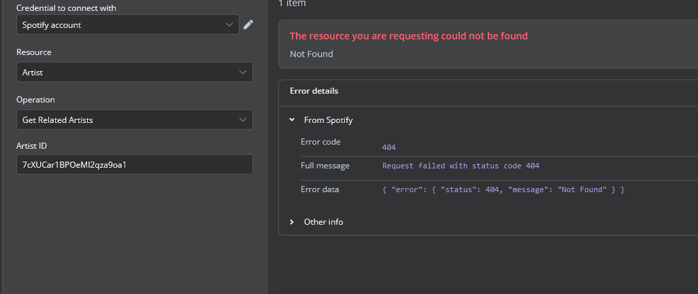The height and width of the screenshot is (294, 698).
Task: Click the Error code row label
Action: pyautogui.click(x=320, y=142)
